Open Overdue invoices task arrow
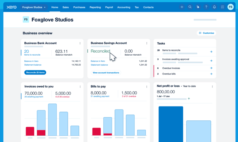Screen dimensions: 238x142 click(211, 68)
